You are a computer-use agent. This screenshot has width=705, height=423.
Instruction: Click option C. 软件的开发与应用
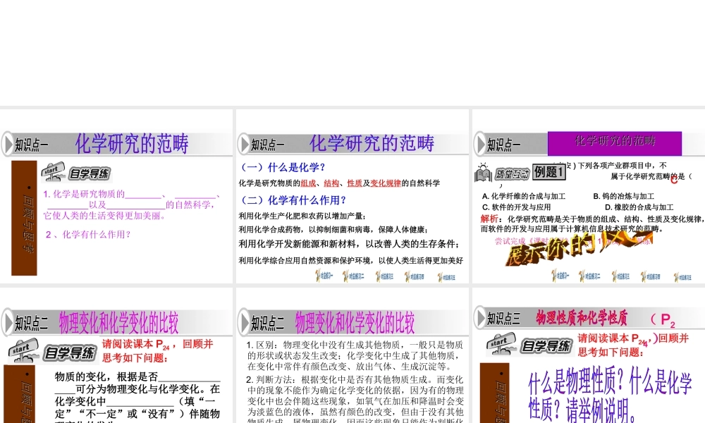point(516,207)
